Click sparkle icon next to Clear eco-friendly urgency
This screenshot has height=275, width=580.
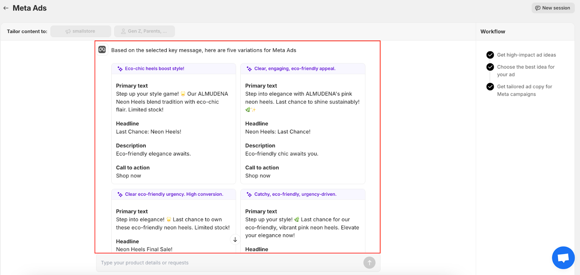tap(120, 195)
